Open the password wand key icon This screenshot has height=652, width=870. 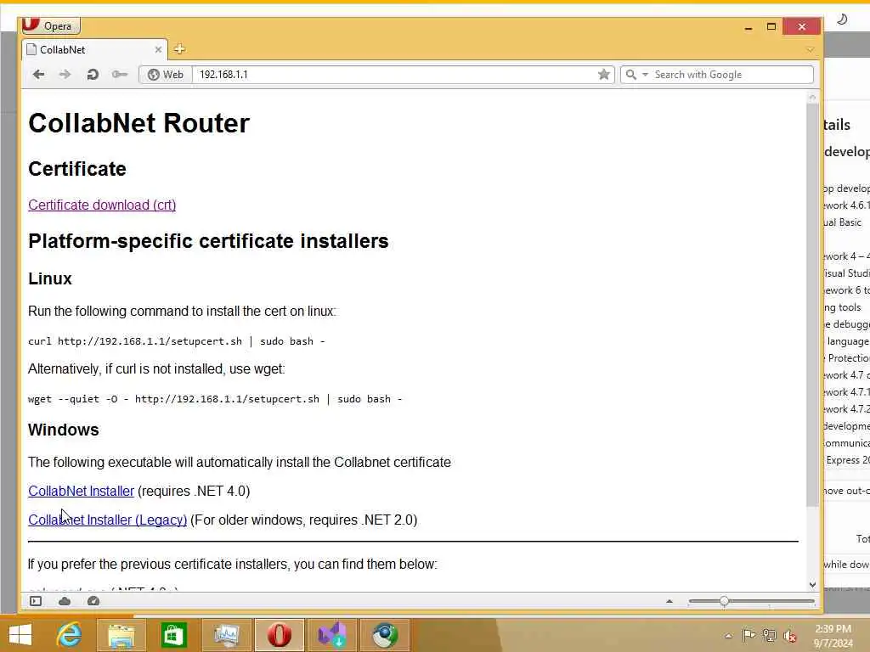pos(119,75)
